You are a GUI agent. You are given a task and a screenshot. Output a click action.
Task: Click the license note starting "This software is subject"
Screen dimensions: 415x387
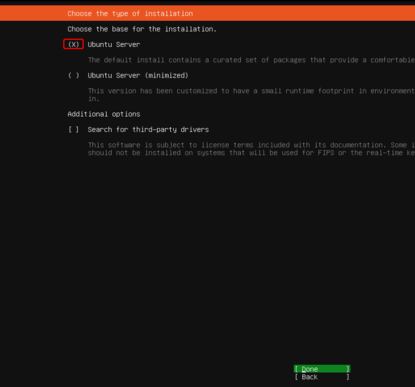(x=251, y=148)
